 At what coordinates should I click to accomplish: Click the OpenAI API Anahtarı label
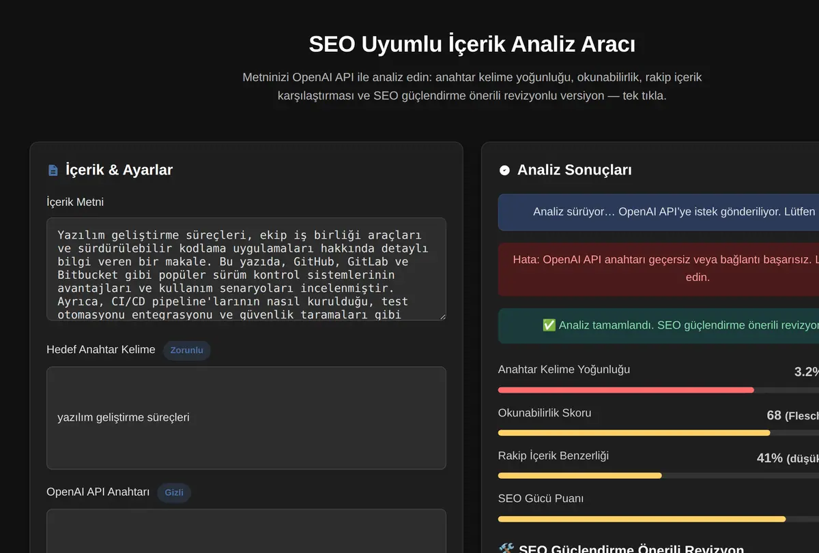(98, 492)
